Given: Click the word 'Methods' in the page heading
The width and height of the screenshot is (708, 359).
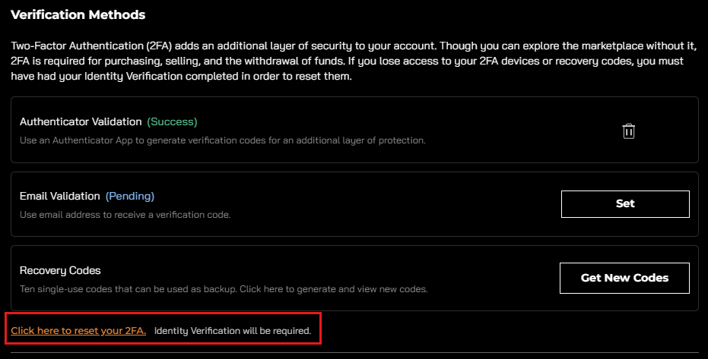Looking at the screenshot, I should [x=117, y=15].
